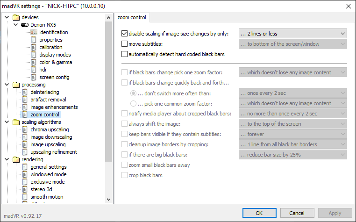Click the deinterlacing page icon
The height and width of the screenshot is (222, 356).
pyautogui.click(x=25, y=92)
